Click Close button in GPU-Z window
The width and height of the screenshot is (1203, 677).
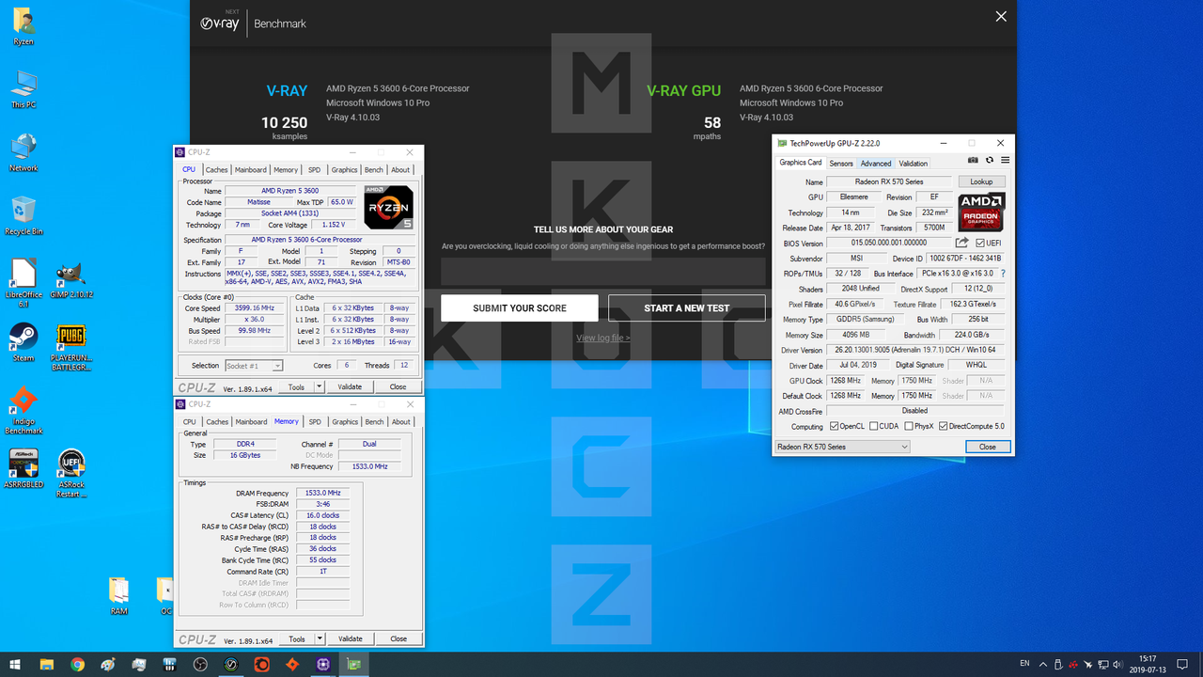click(988, 447)
